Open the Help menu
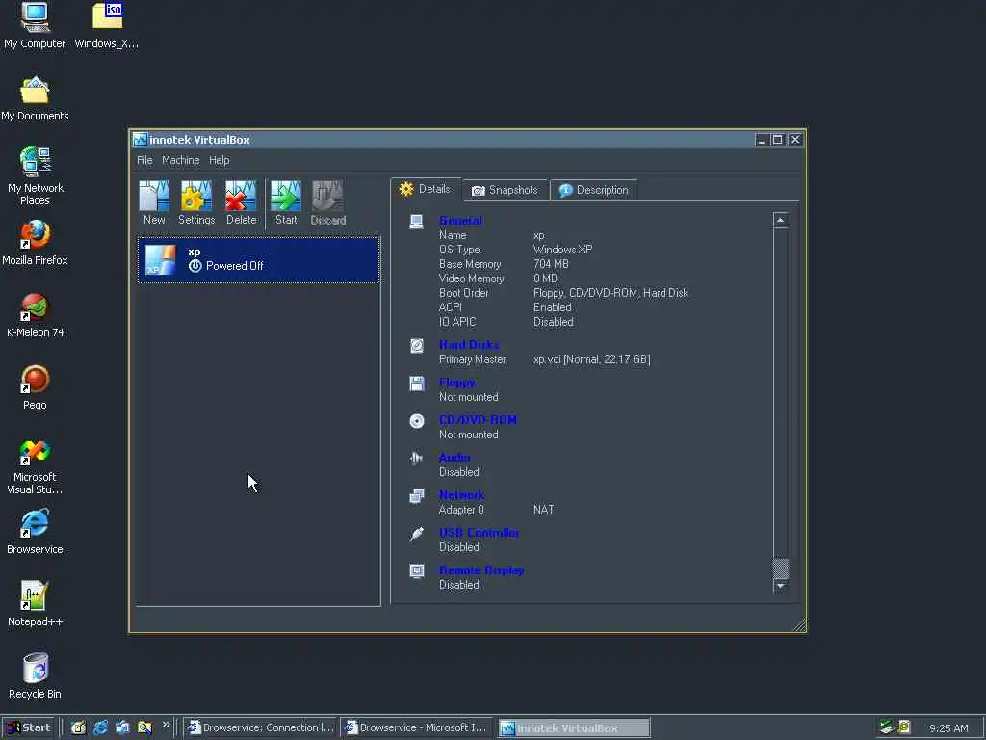The height and width of the screenshot is (740, 986). click(x=219, y=160)
